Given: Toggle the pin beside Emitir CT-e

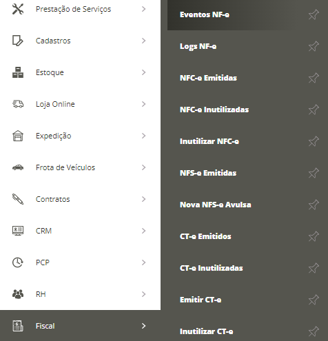Looking at the screenshot, I should point(314,300).
